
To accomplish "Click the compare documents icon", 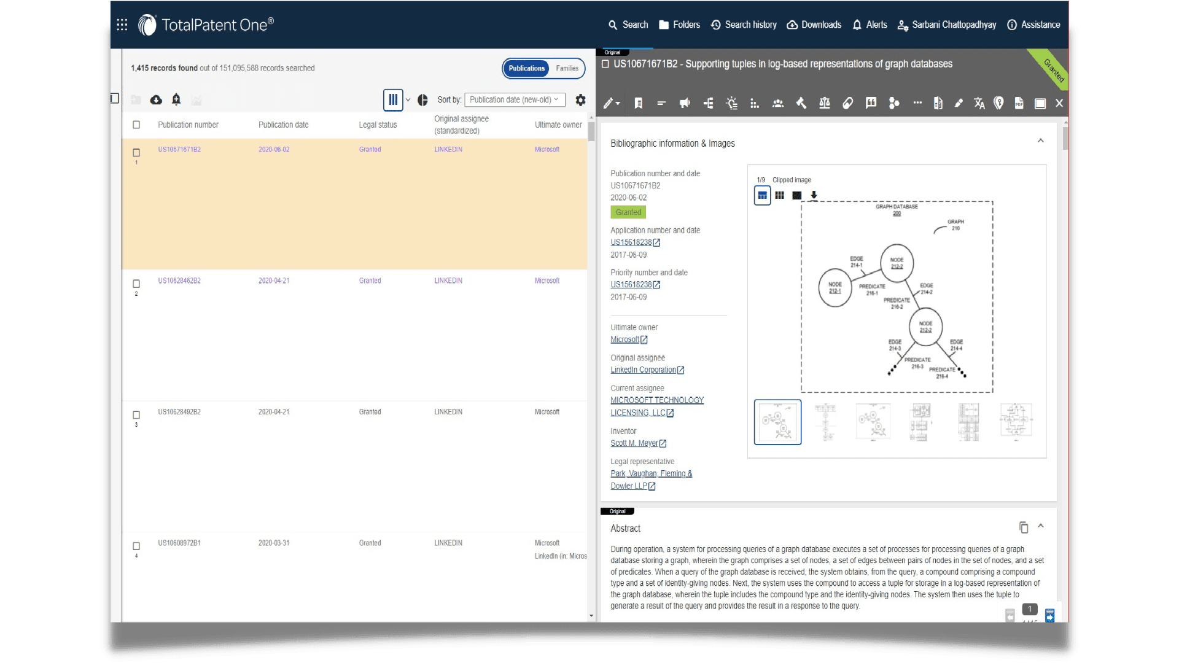I will 938,103.
